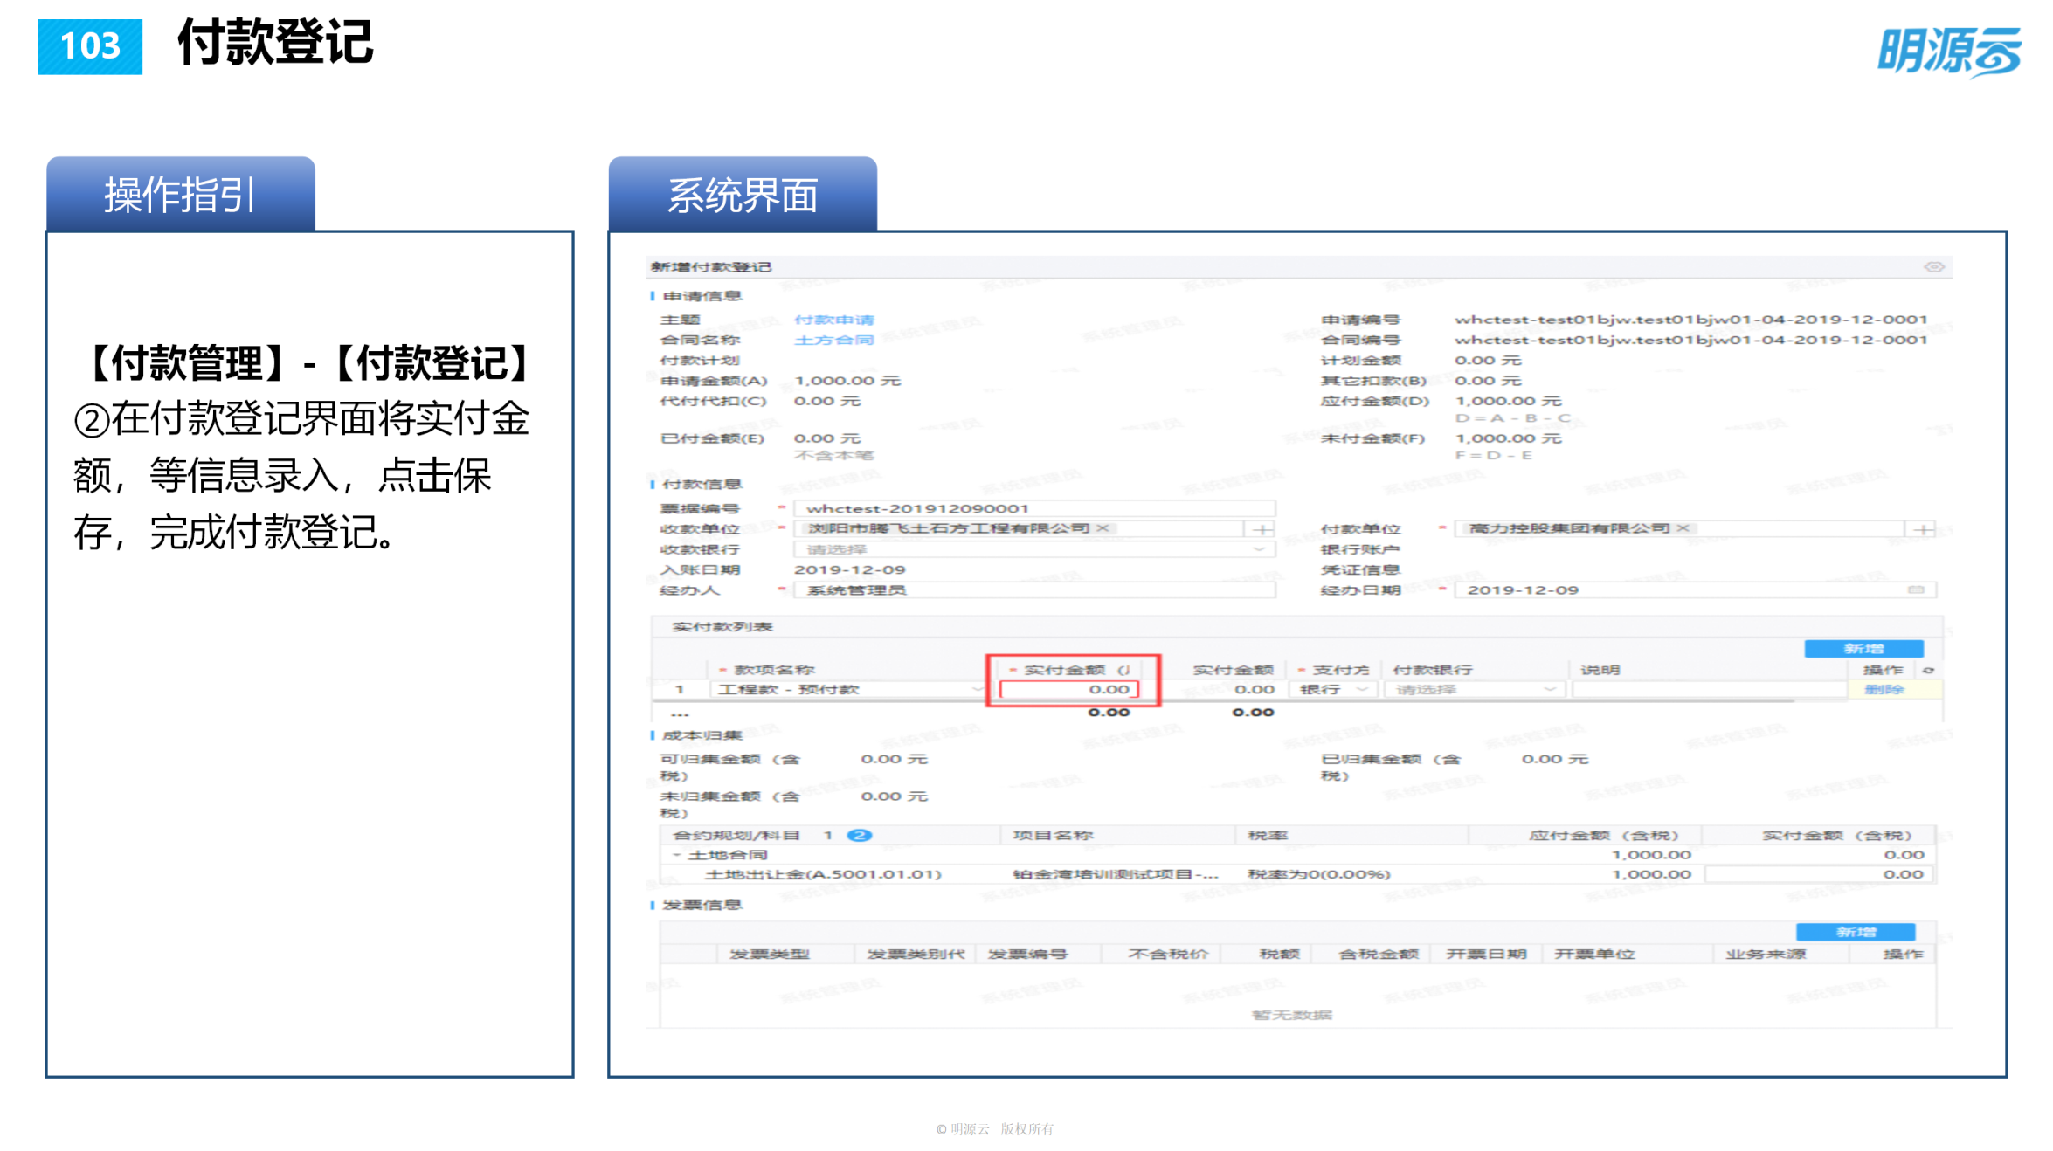This screenshot has width=2053, height=1151.
Task: Open the 土方合同 contract link
Action: [x=834, y=340]
